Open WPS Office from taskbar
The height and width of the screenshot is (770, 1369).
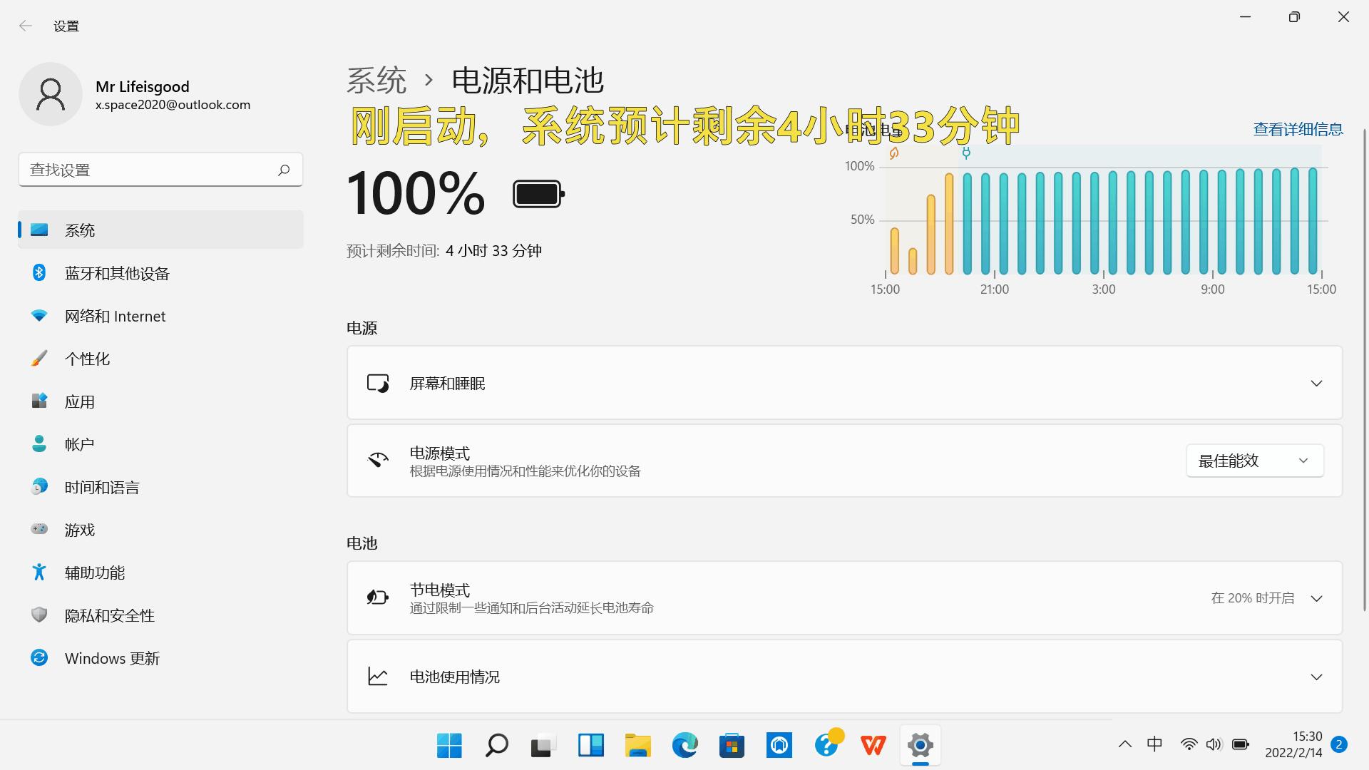873,745
